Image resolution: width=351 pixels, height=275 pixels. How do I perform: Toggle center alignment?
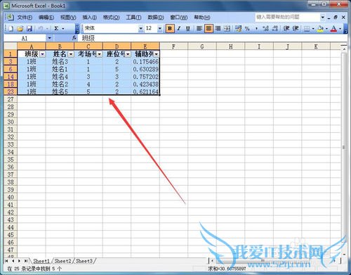[208, 29]
